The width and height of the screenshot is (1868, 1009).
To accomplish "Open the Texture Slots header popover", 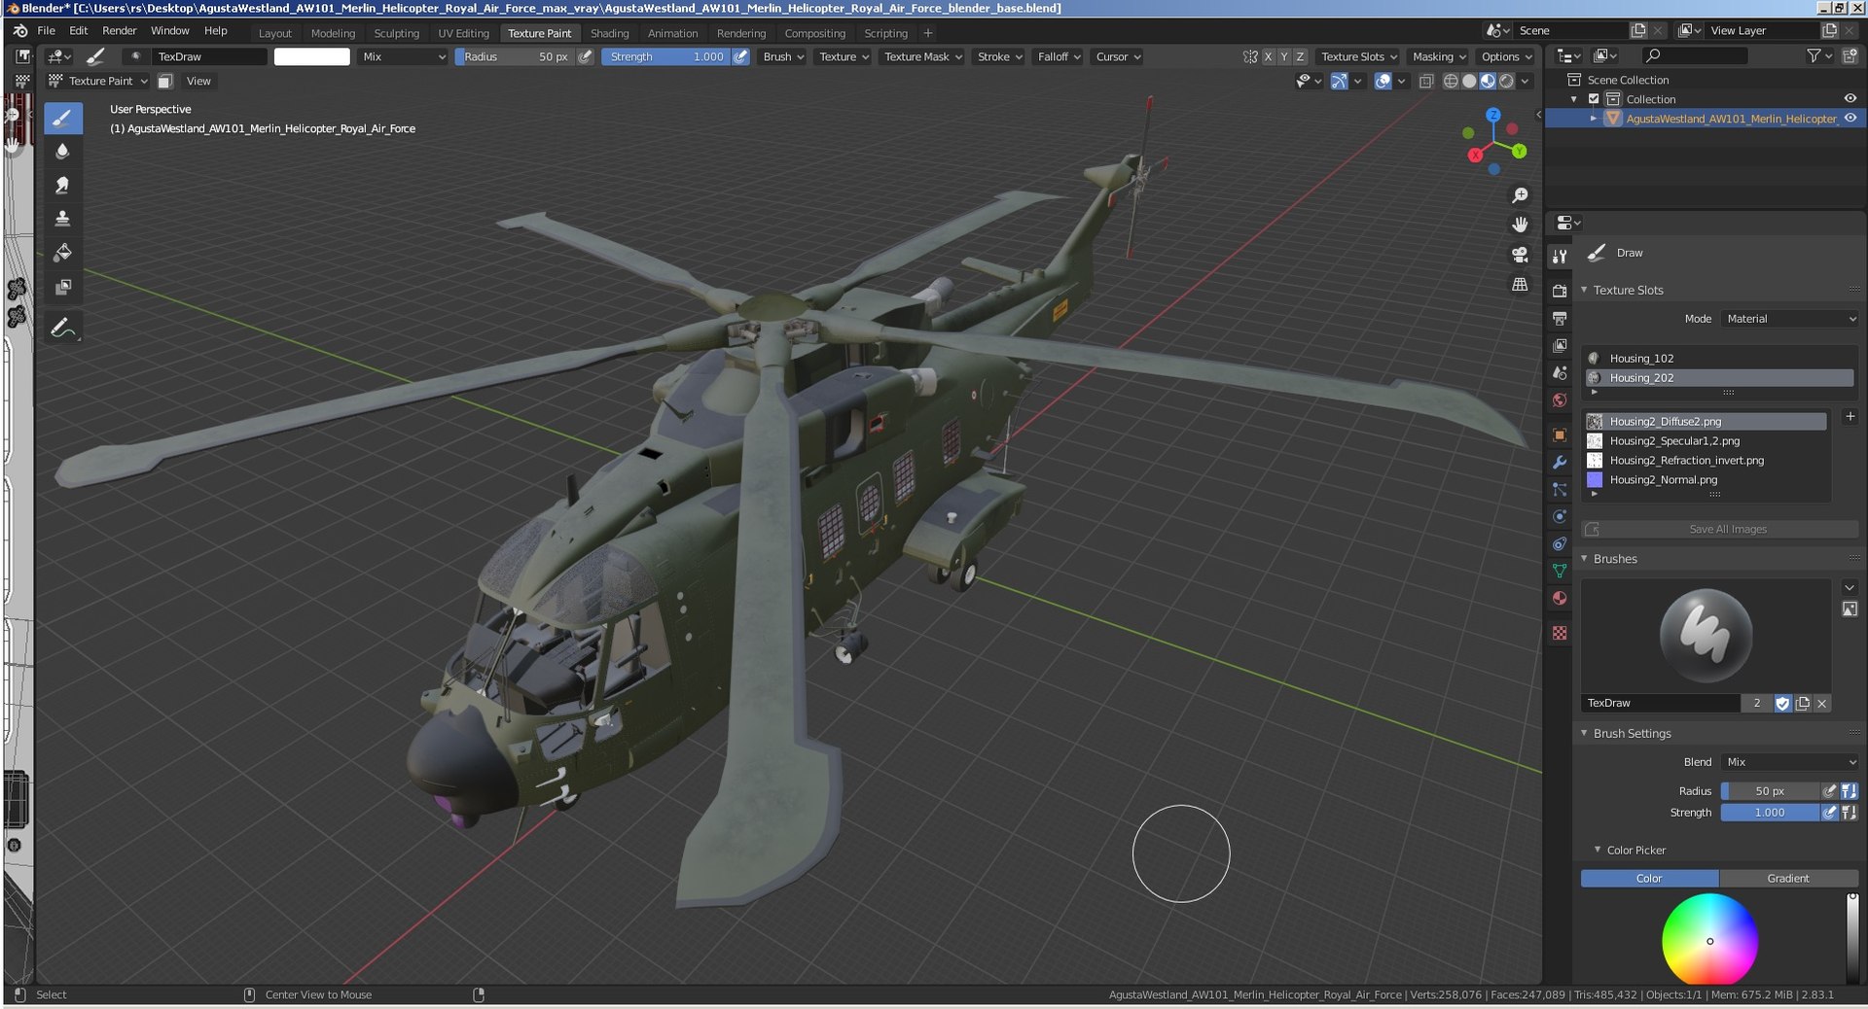I will 1358,56.
